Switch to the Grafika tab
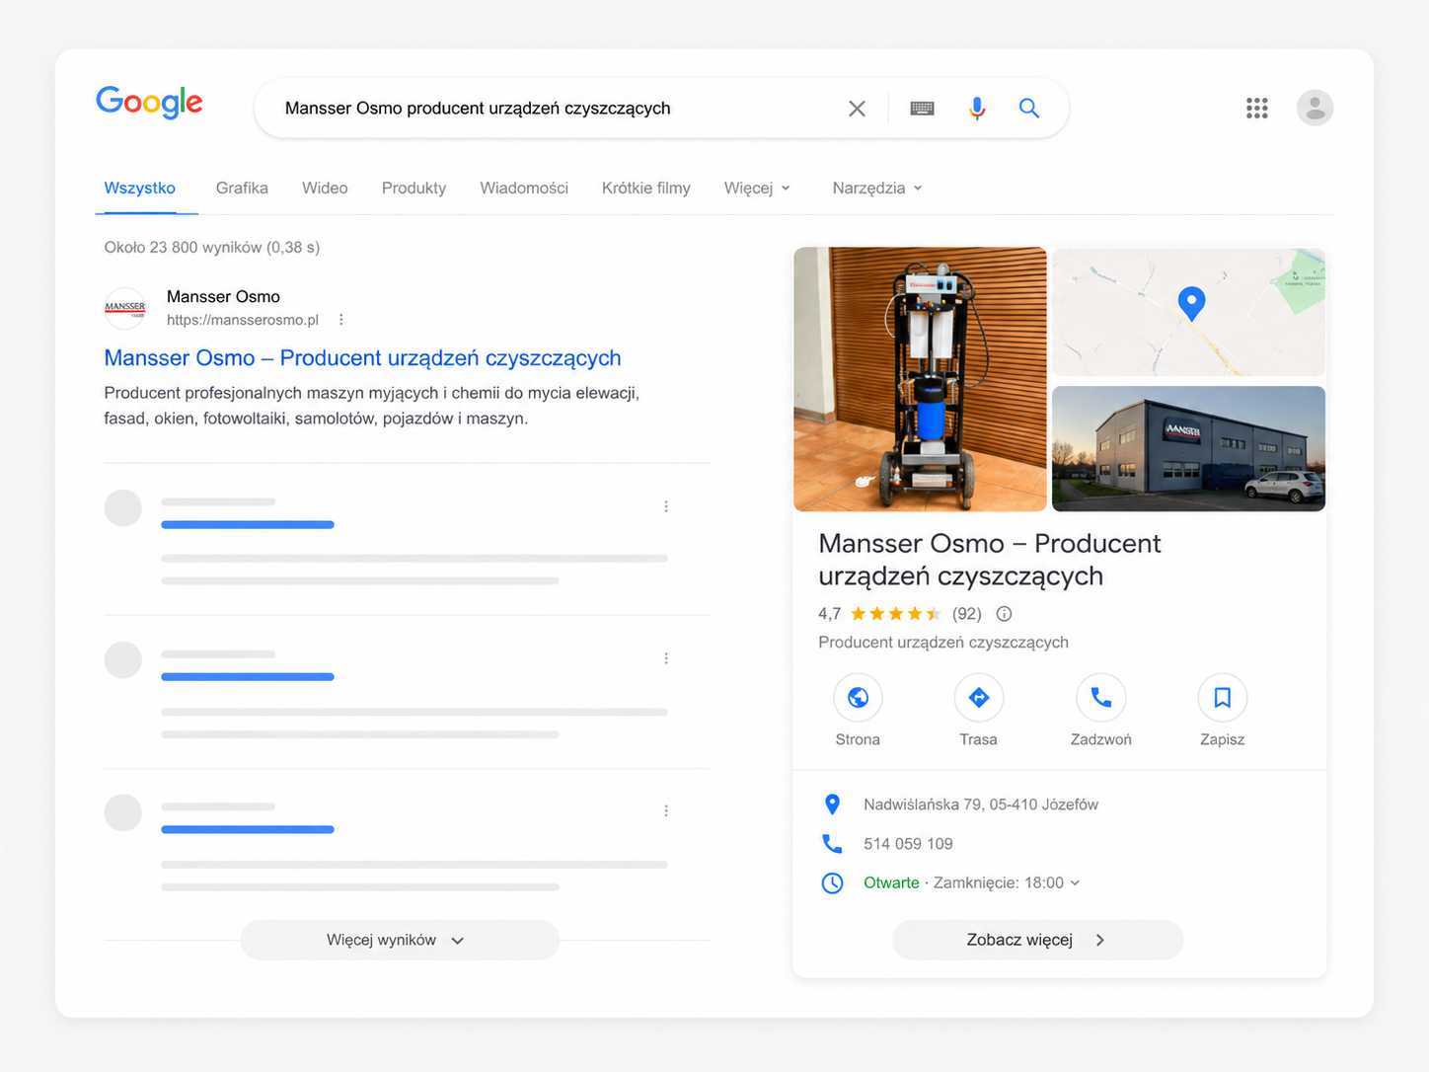The height and width of the screenshot is (1072, 1429). 242,188
